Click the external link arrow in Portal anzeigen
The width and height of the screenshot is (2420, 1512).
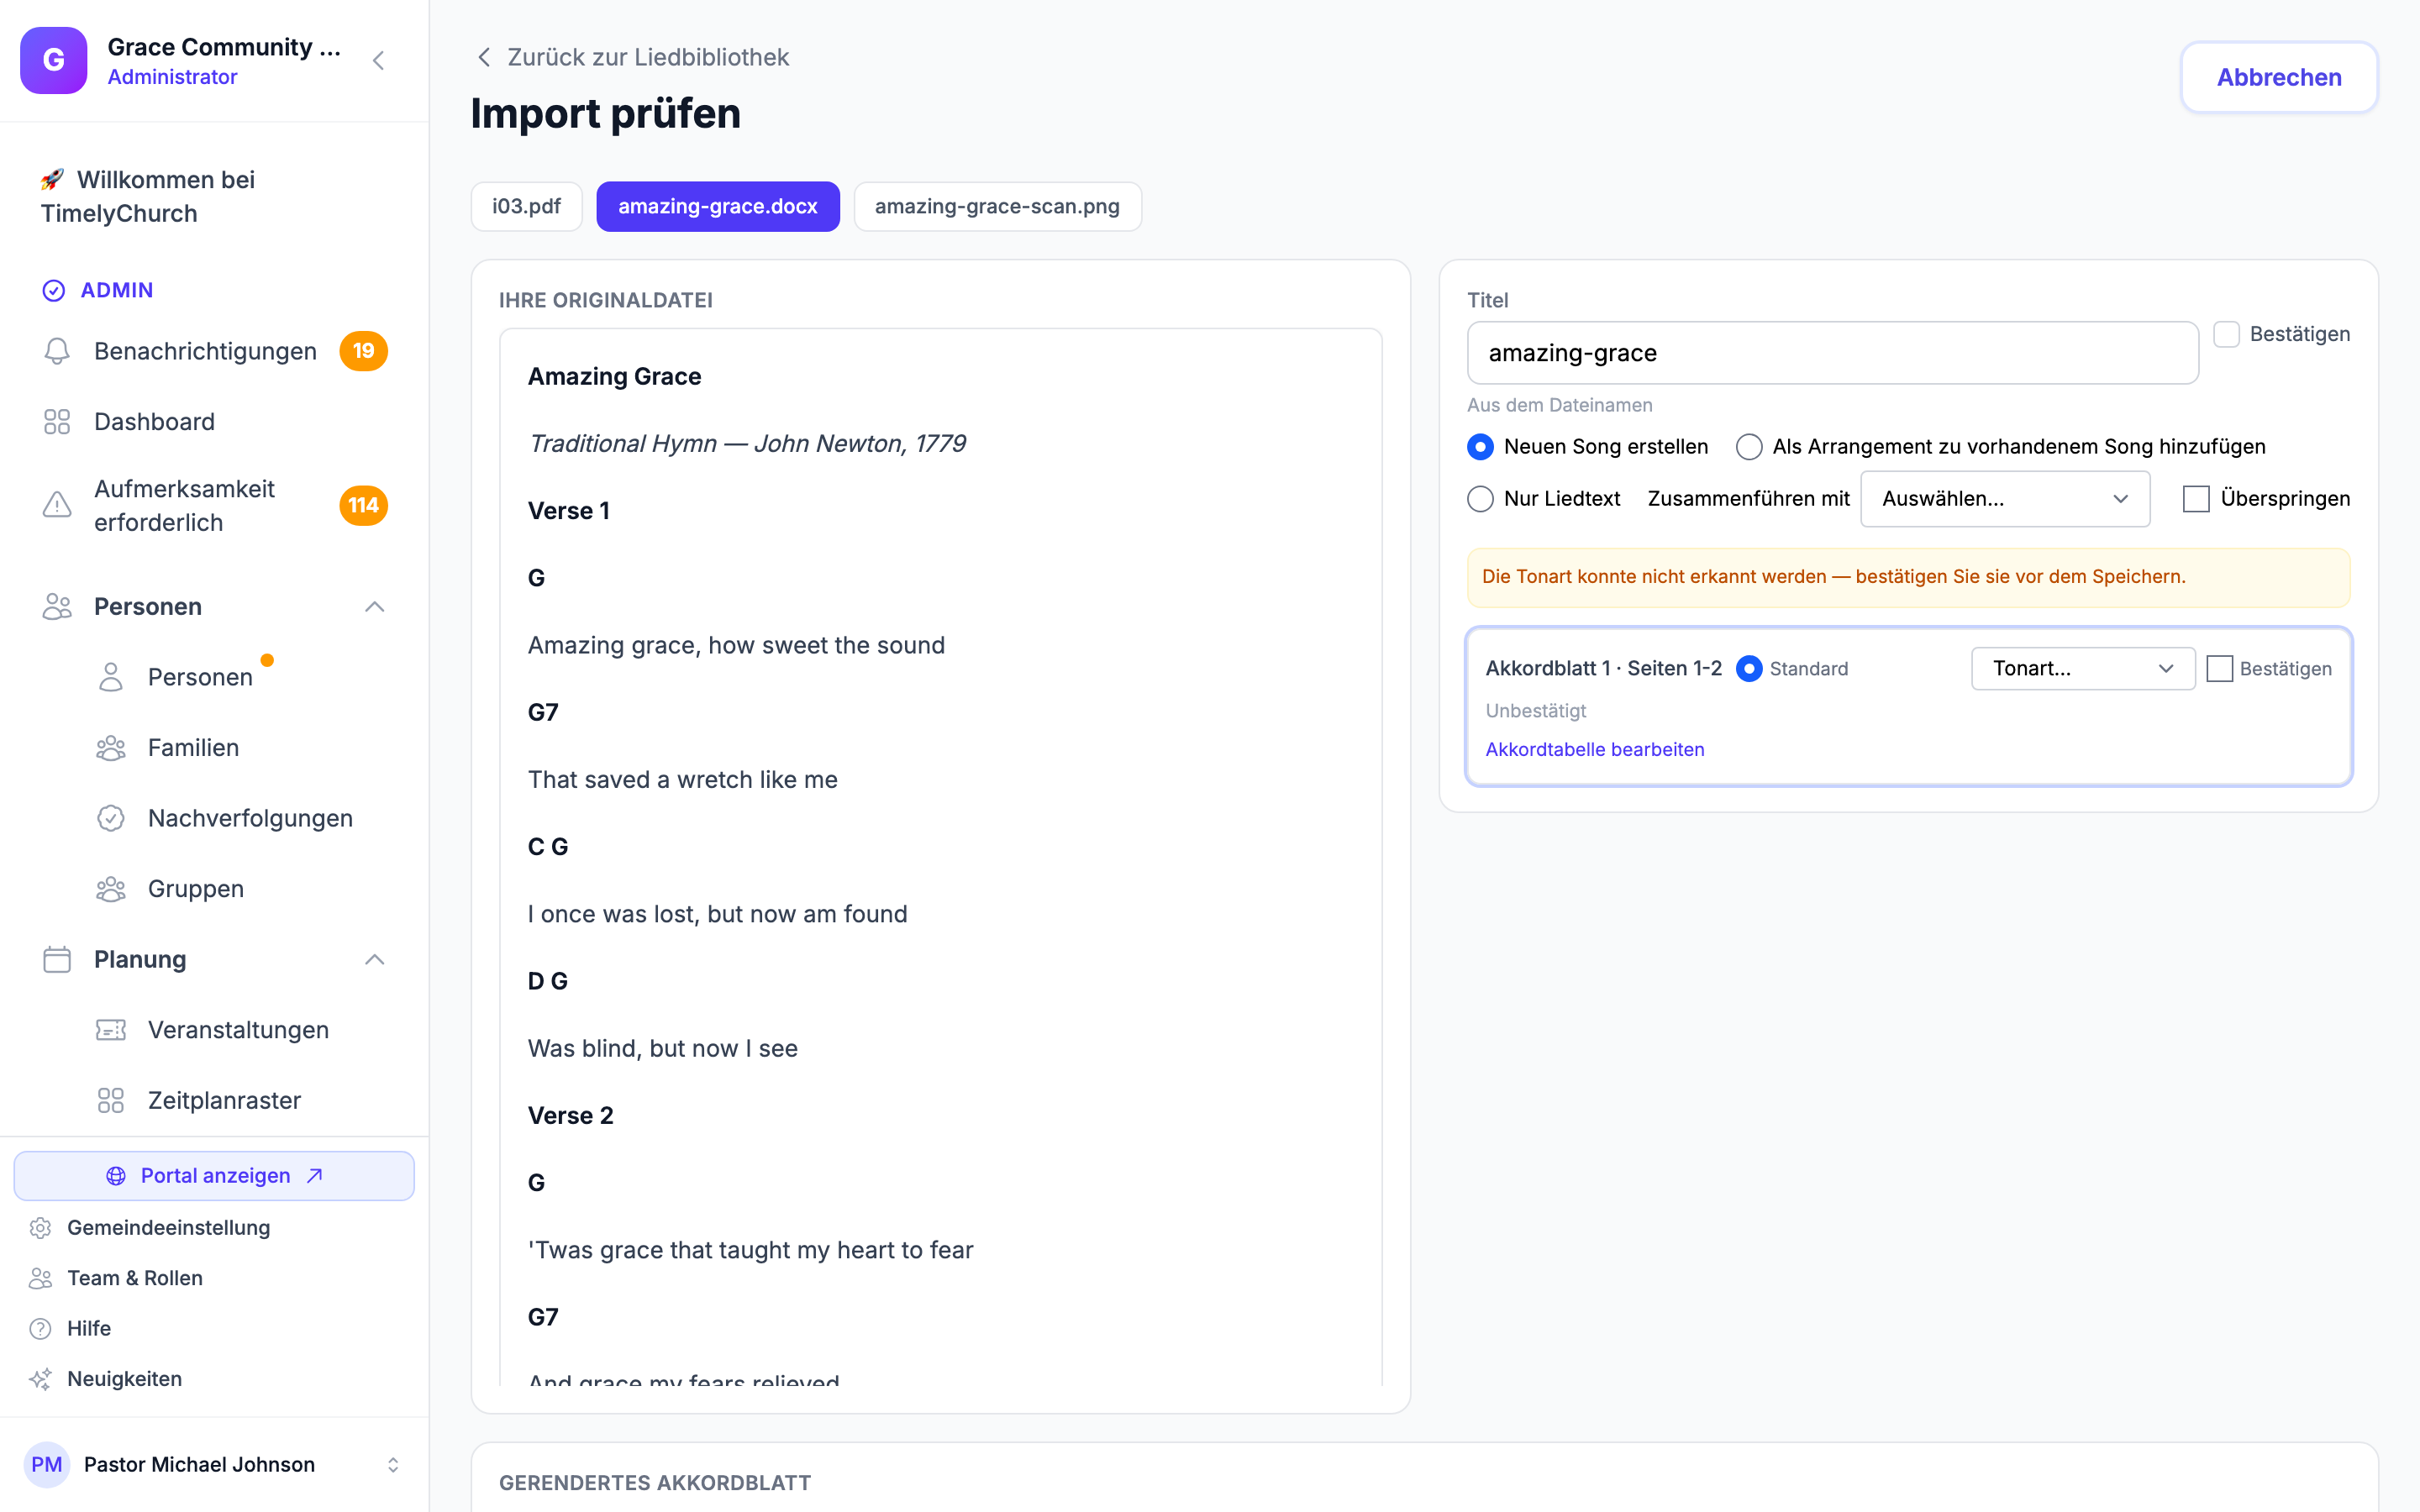314,1176
